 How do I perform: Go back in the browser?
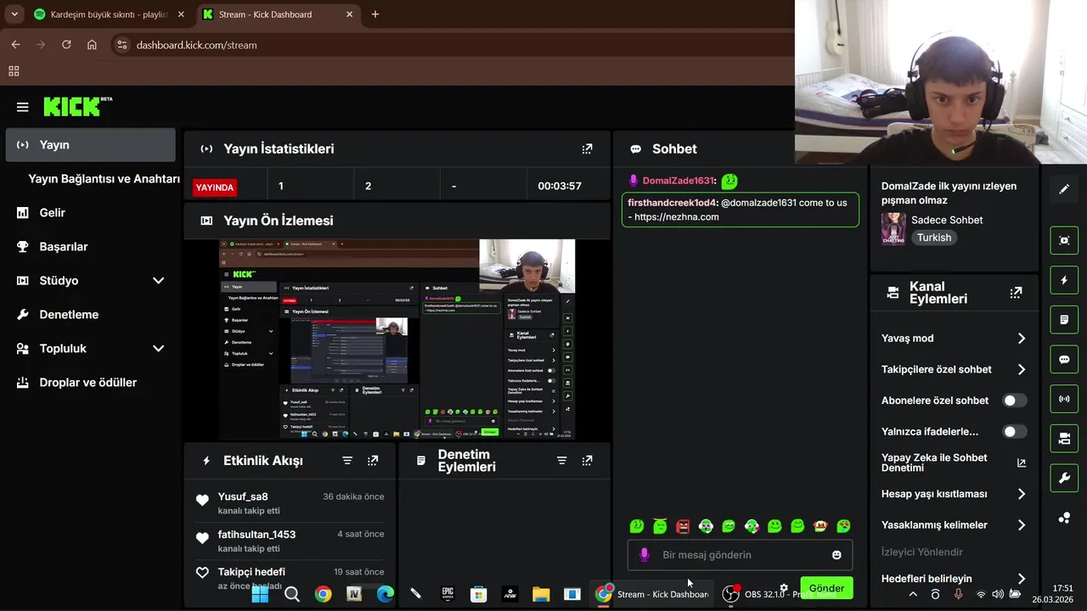(x=15, y=44)
